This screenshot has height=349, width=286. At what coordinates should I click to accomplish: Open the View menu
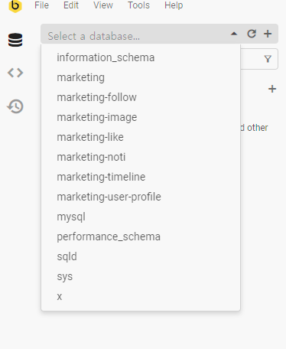tap(103, 5)
